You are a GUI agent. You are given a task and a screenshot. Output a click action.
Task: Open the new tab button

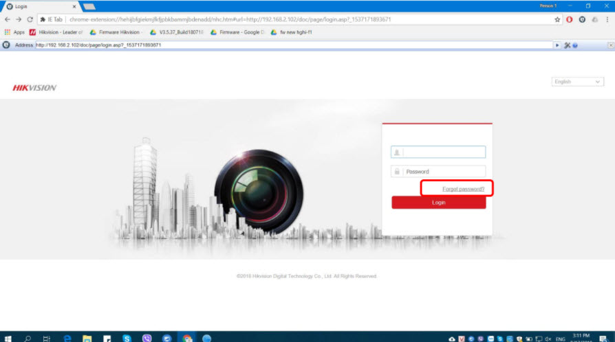[x=89, y=6]
